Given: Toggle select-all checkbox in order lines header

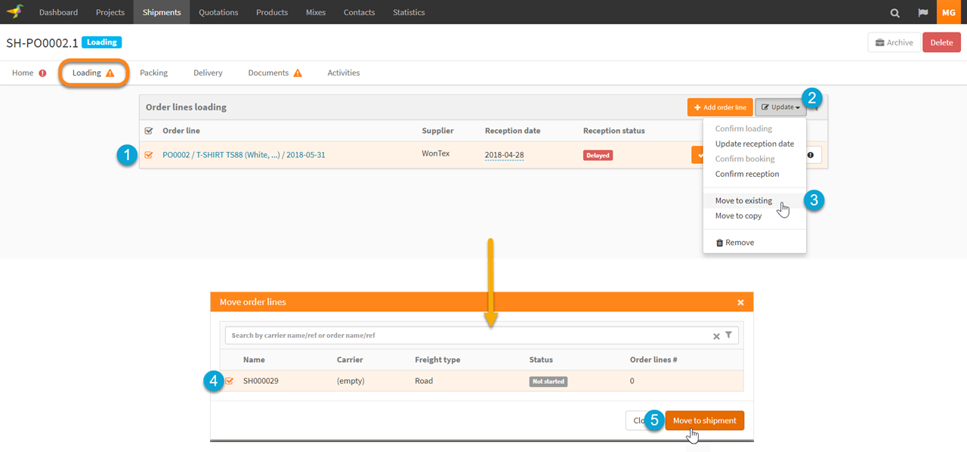Looking at the screenshot, I should (x=149, y=131).
